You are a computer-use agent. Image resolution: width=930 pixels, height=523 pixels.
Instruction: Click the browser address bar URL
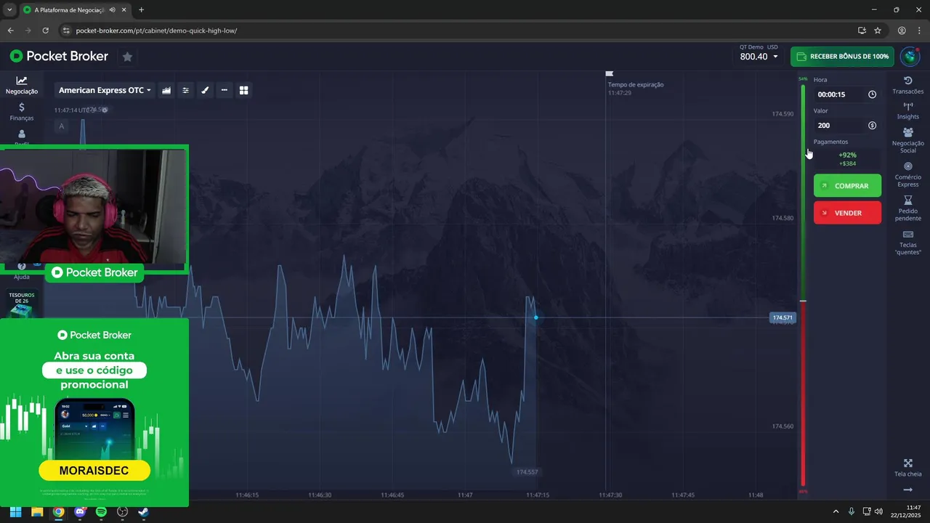[x=156, y=31]
